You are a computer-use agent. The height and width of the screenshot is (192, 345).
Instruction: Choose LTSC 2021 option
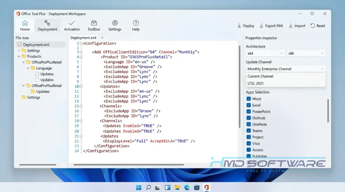point(286,84)
